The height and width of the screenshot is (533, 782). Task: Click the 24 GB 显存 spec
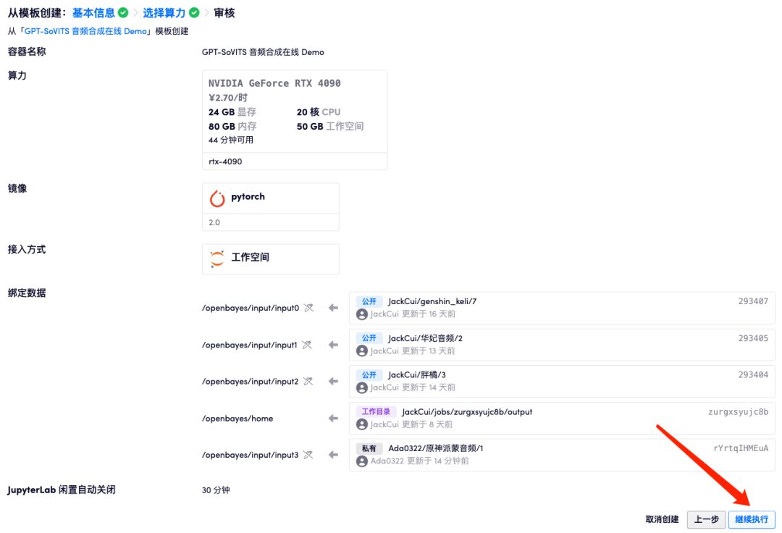pyautogui.click(x=232, y=112)
